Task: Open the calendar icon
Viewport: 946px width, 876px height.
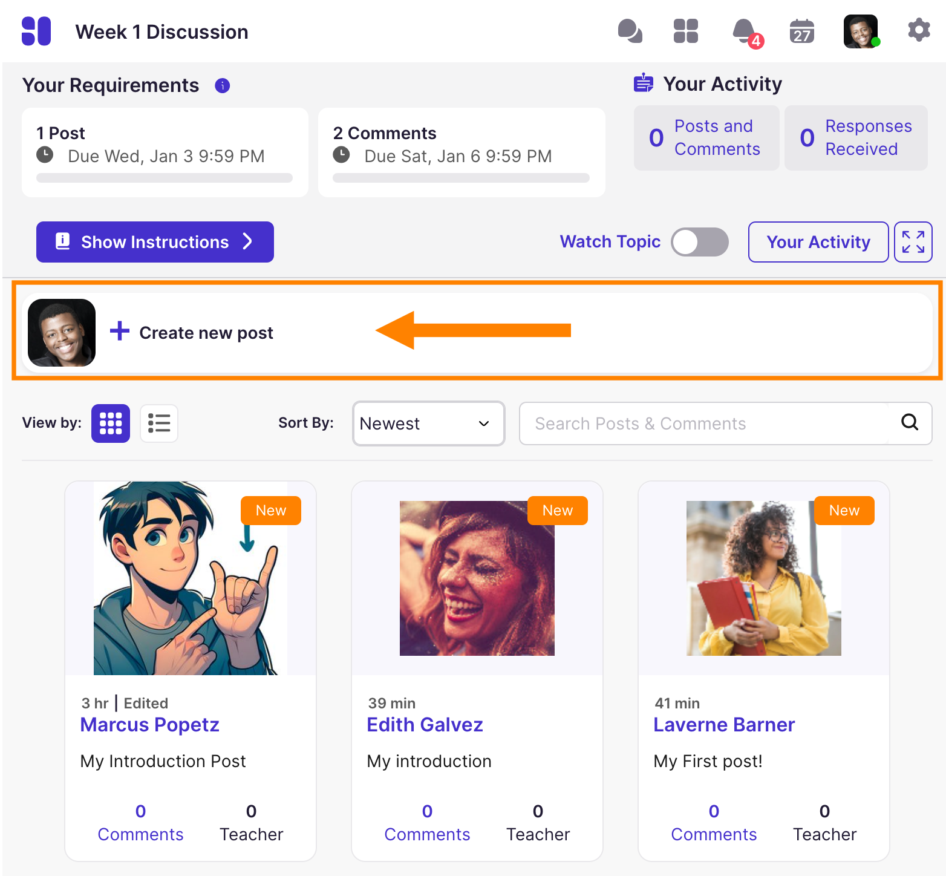Action: click(801, 31)
